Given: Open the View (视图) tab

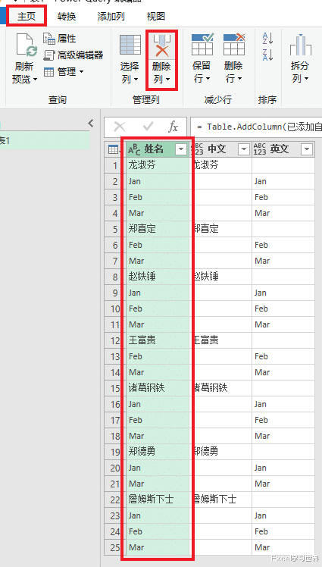Looking at the screenshot, I should [156, 16].
